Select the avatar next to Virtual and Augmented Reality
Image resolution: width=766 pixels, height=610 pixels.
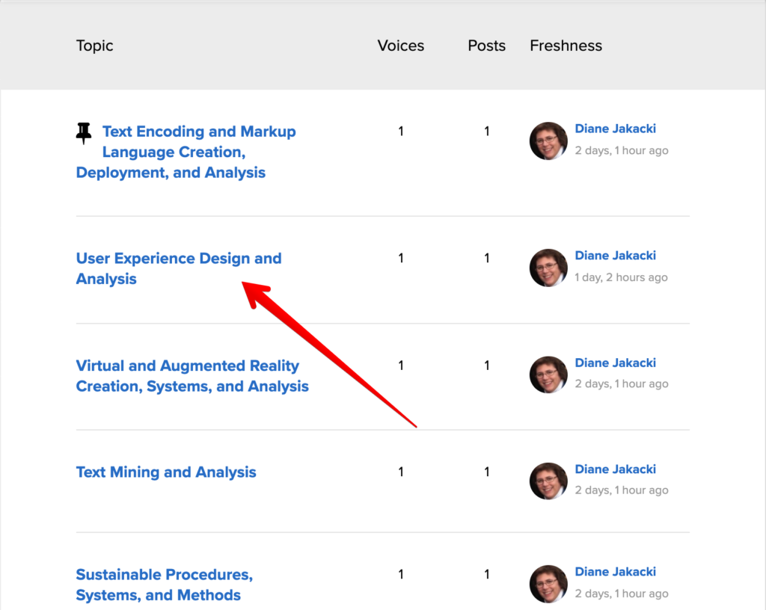pyautogui.click(x=548, y=375)
